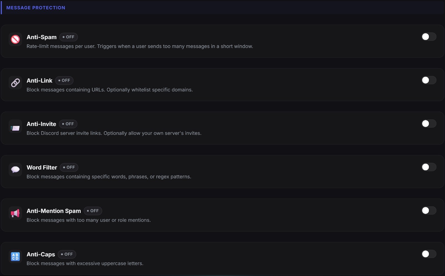Enable the Anti-Caps switch
This screenshot has width=445, height=276.
tap(429, 254)
